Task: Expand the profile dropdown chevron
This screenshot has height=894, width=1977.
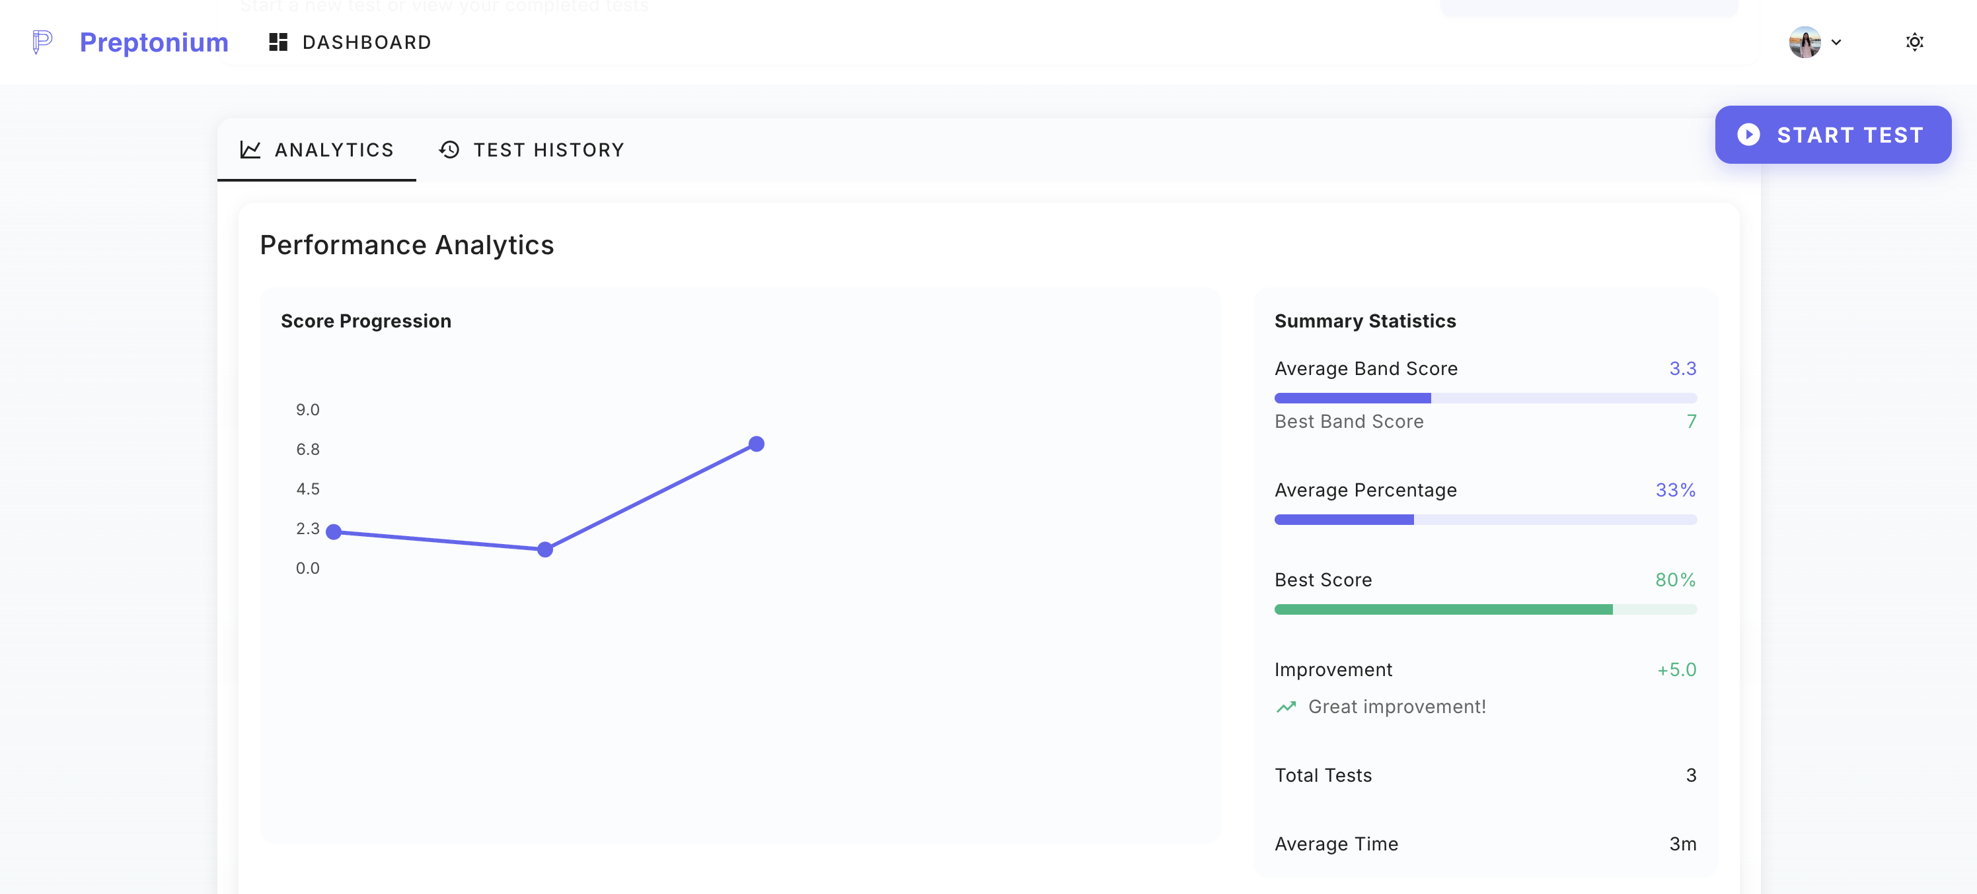Action: pos(1836,42)
